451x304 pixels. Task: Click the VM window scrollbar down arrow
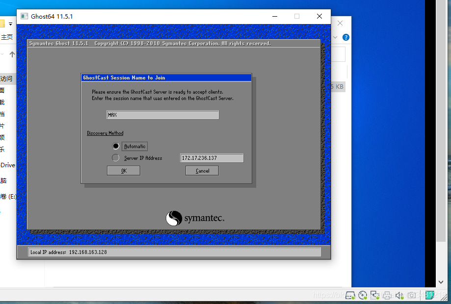click(x=441, y=282)
